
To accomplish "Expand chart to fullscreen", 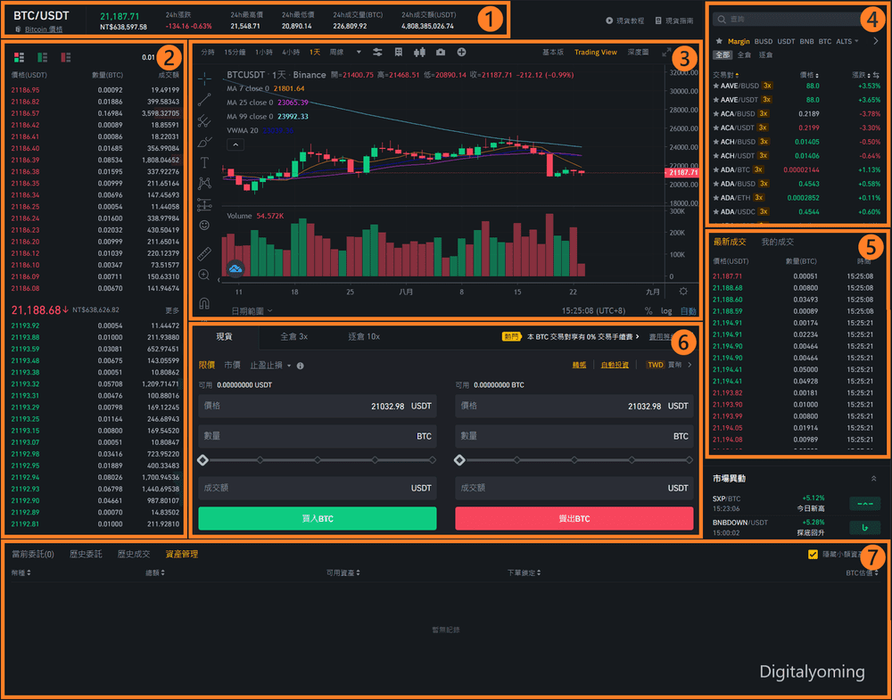I will click(x=666, y=53).
